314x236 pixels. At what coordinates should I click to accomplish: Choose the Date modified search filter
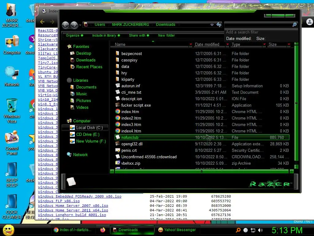[x=239, y=38]
